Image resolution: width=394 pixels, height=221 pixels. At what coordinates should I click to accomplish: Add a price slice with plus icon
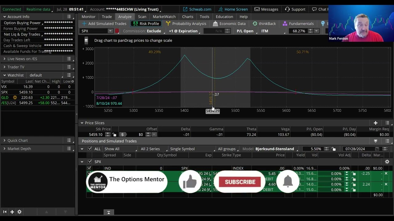pos(376,123)
